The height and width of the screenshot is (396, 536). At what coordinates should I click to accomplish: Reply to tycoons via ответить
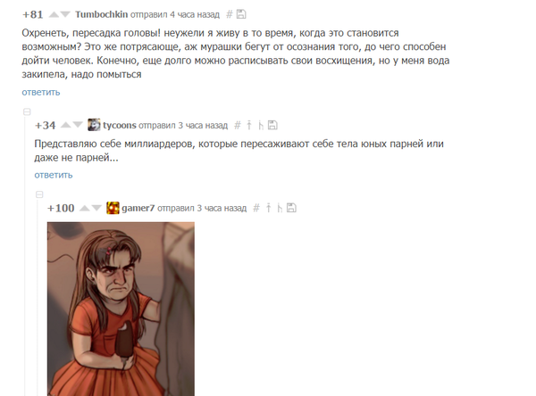click(54, 175)
